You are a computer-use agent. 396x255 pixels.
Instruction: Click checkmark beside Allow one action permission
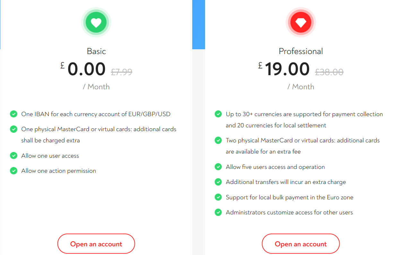13,171
